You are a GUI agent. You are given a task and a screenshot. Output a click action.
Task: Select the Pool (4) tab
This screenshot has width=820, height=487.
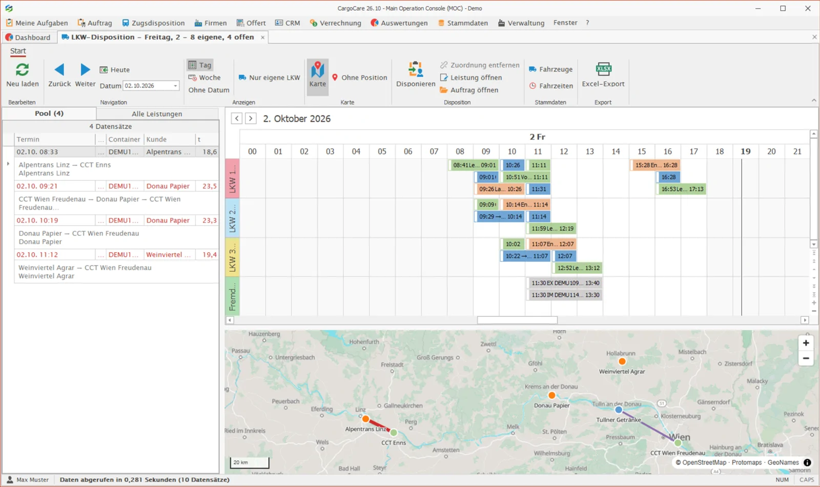point(49,113)
